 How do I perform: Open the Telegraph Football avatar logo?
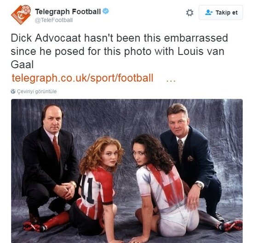point(21,15)
